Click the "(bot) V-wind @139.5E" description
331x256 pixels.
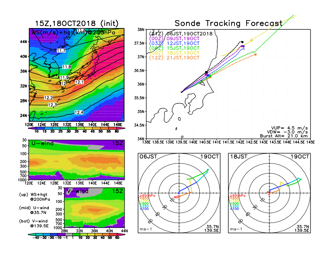[34, 223]
